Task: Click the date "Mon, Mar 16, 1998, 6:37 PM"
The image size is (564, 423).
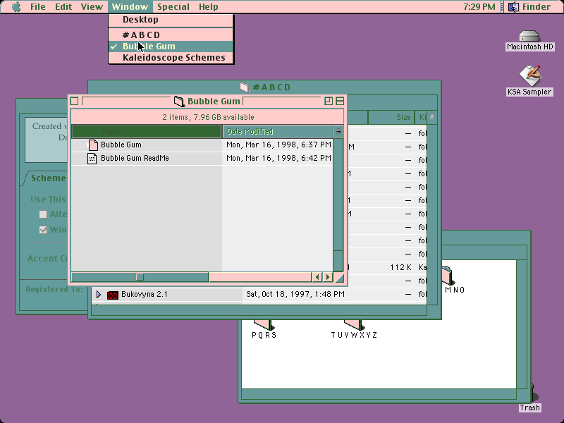Action: click(x=278, y=145)
